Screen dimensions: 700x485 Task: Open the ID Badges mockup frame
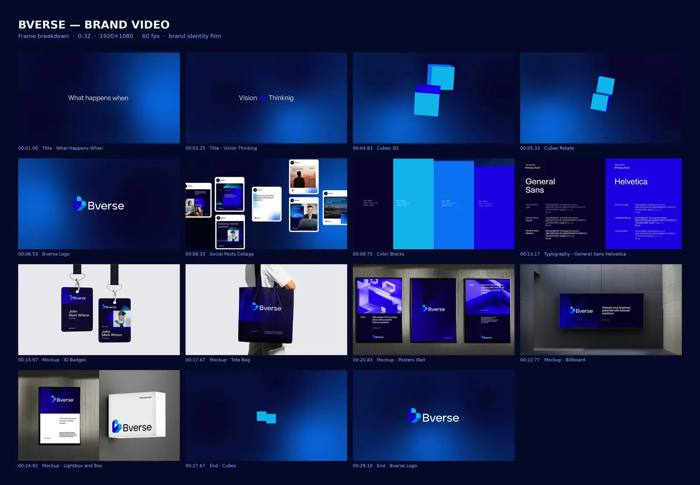(x=99, y=310)
